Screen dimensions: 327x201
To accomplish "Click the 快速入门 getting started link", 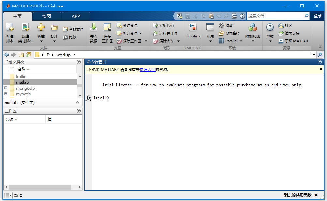I will (x=147, y=69).
